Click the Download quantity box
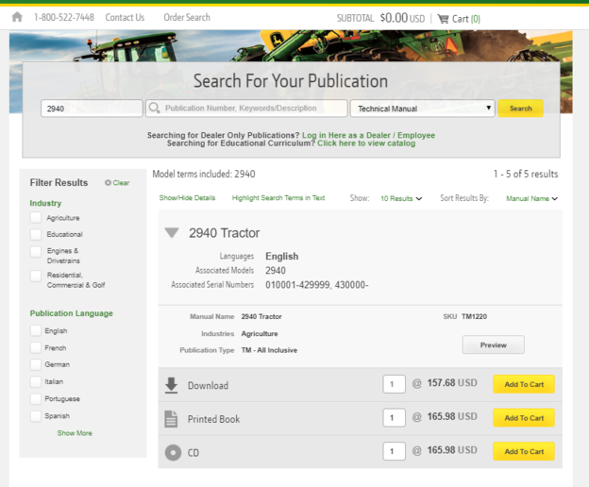Image resolution: width=589 pixels, height=487 pixels. (394, 384)
